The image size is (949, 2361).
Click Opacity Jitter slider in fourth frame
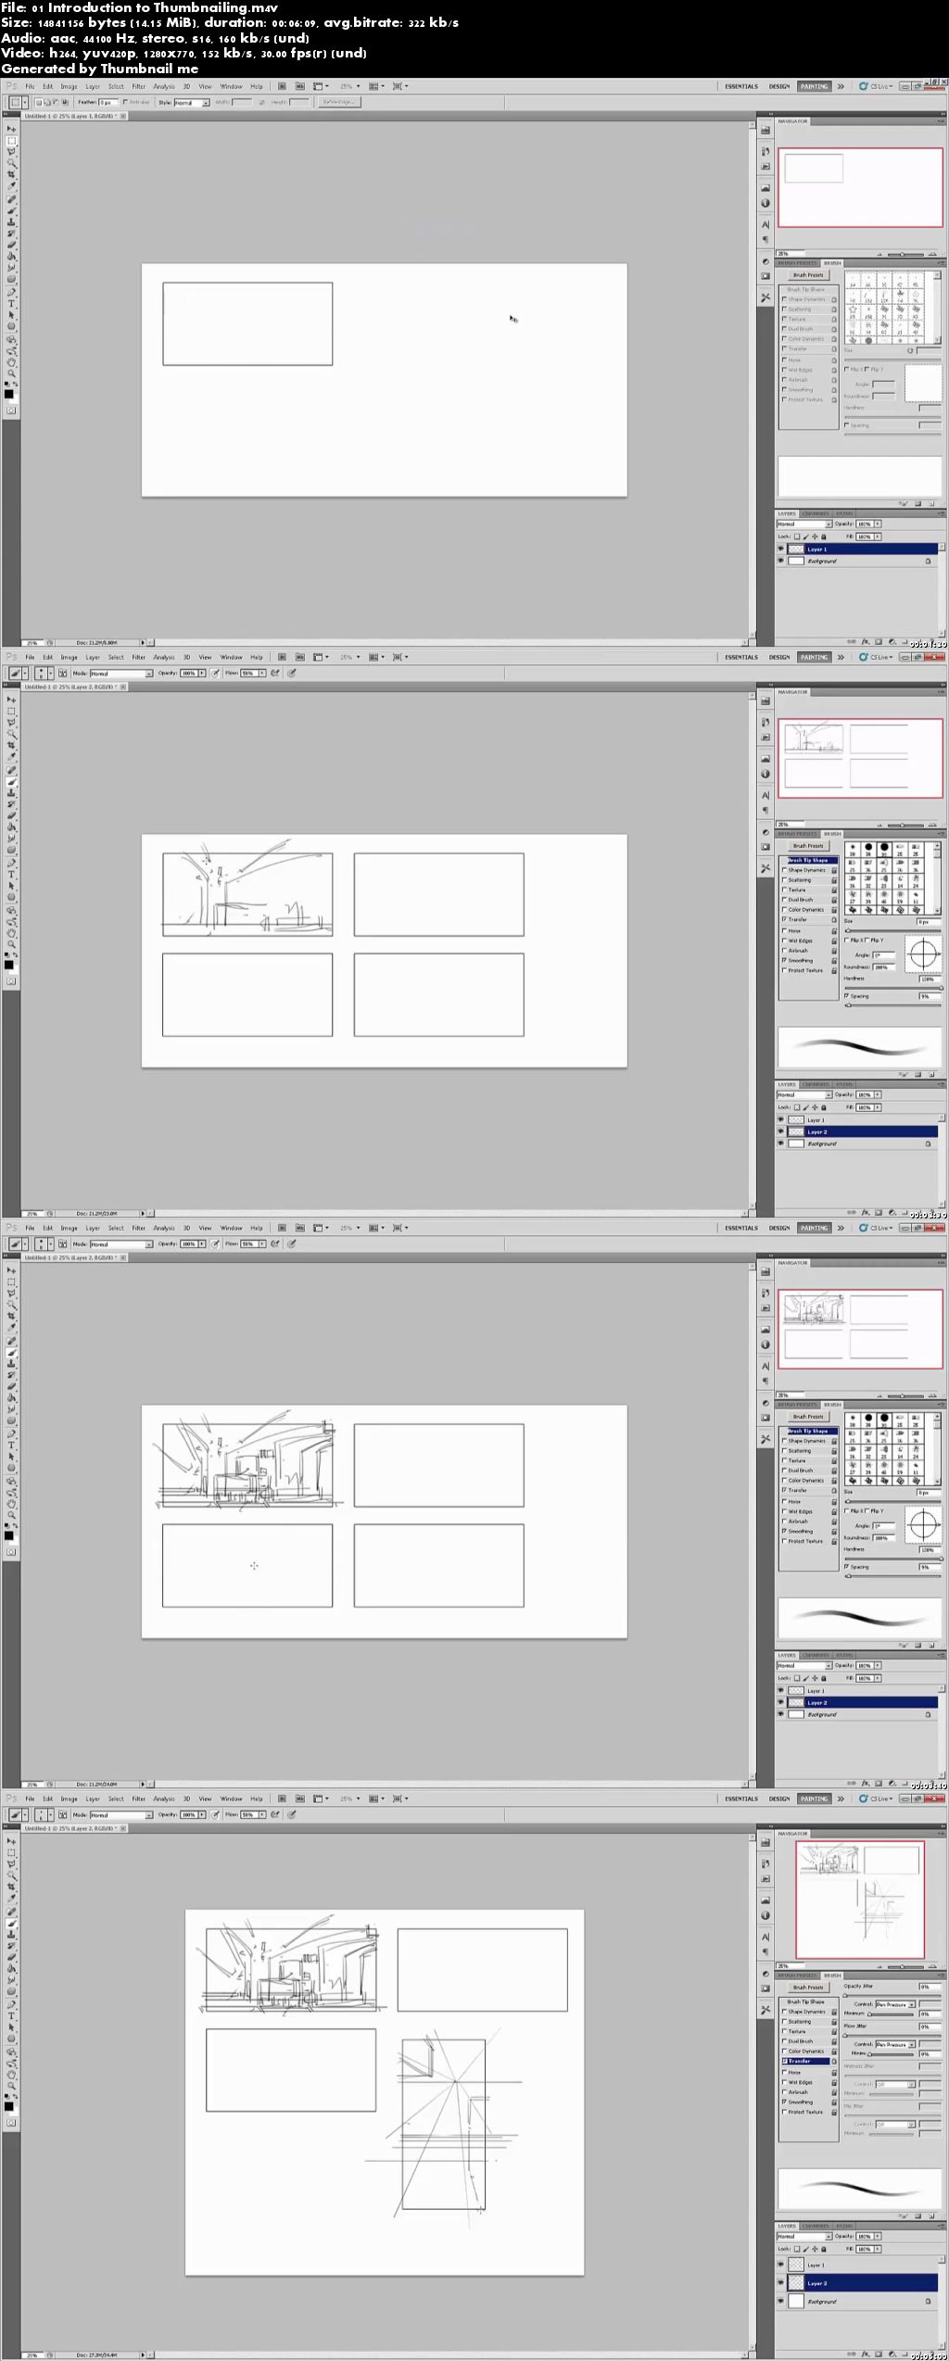coord(893,1995)
